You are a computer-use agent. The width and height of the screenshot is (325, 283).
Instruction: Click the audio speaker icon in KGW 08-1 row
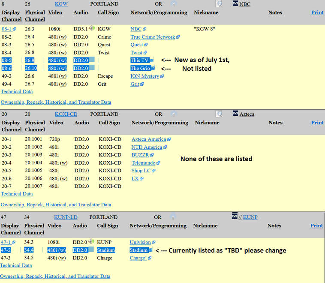pyautogui.click(x=92, y=28)
